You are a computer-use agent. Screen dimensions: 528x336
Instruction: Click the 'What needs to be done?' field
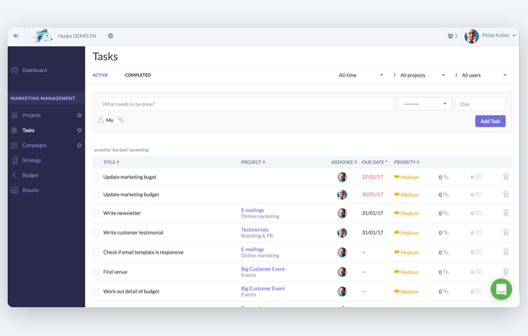(x=246, y=104)
